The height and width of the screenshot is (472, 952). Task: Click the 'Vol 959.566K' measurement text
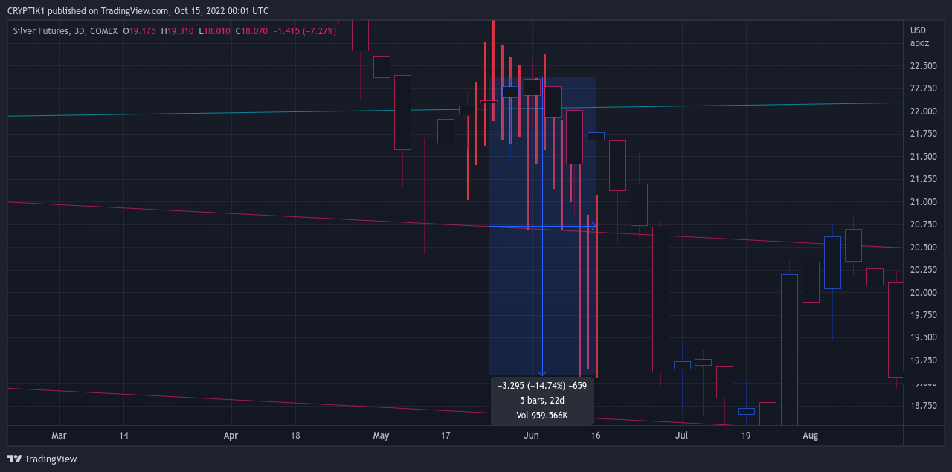coord(542,416)
